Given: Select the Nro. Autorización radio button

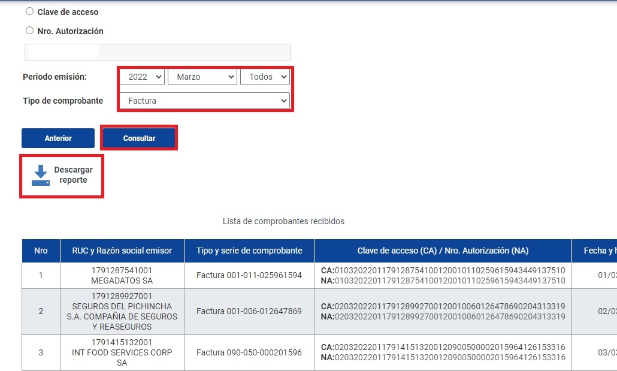Looking at the screenshot, I should click(30, 31).
